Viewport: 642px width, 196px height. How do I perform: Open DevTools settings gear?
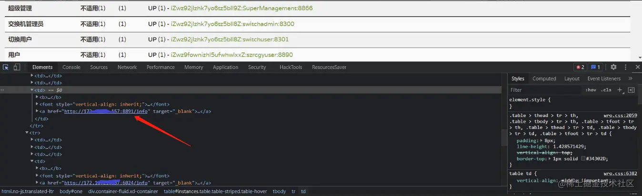[x=613, y=67]
